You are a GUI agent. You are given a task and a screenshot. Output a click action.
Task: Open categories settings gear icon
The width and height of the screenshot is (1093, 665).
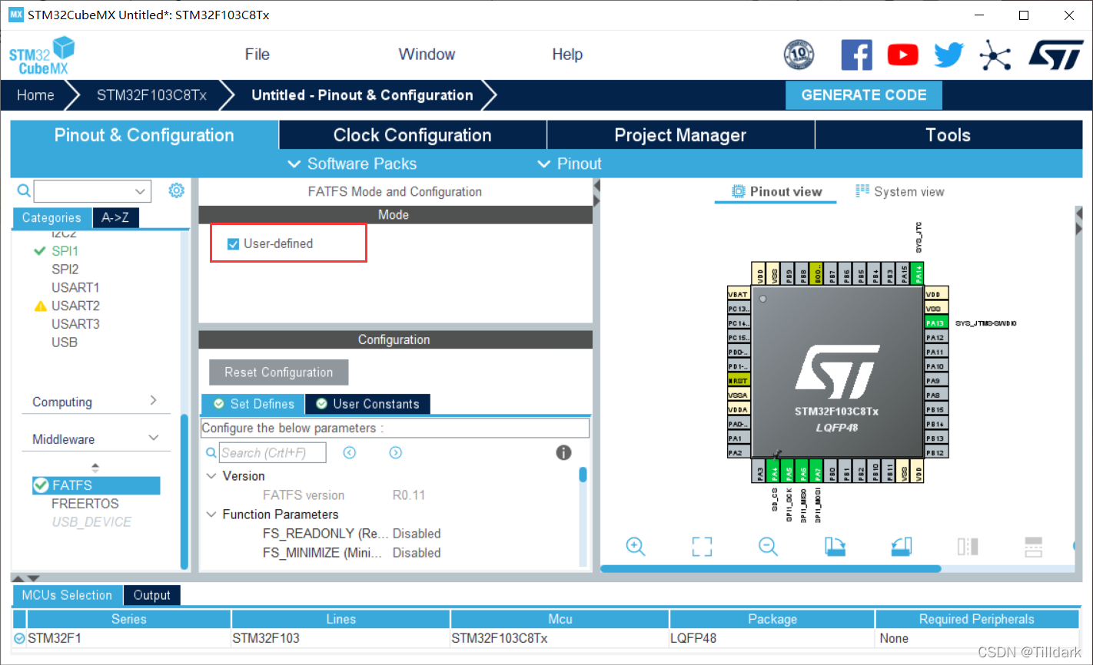pos(177,190)
